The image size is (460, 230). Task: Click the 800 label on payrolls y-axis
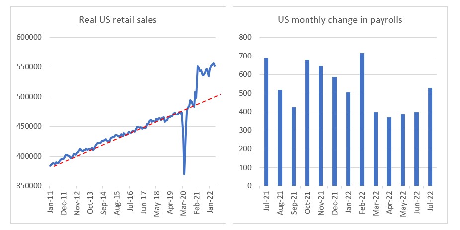coord(247,37)
